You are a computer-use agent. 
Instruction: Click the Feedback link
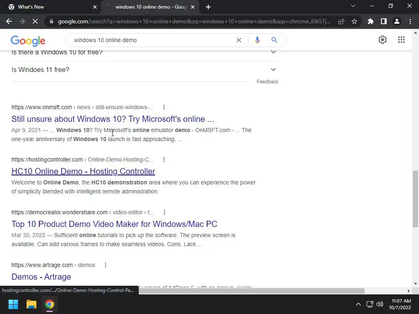pos(267,82)
